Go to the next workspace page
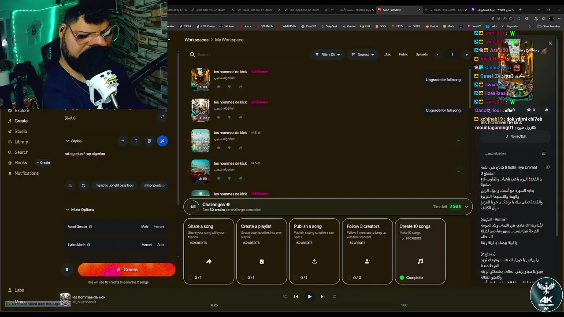Viewport: 564px width, 317px height. (467, 55)
